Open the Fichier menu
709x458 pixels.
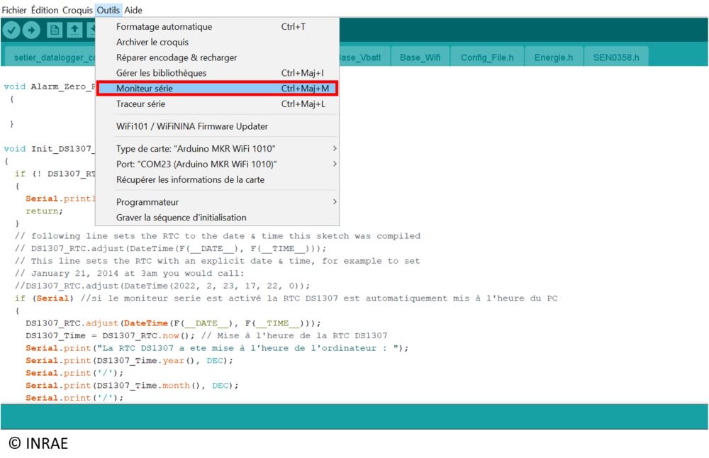pyautogui.click(x=14, y=10)
